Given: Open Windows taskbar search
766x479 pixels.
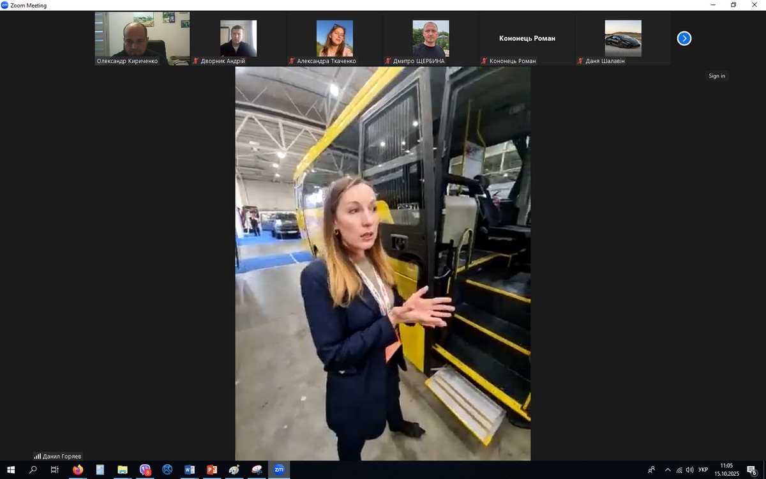Looking at the screenshot, I should click(x=33, y=470).
